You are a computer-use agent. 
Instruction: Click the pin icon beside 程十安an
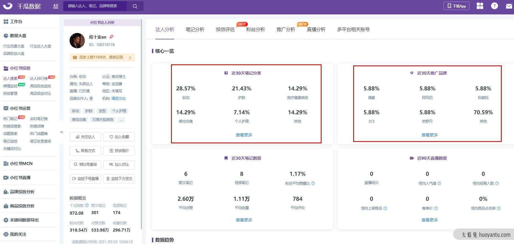pos(111,37)
